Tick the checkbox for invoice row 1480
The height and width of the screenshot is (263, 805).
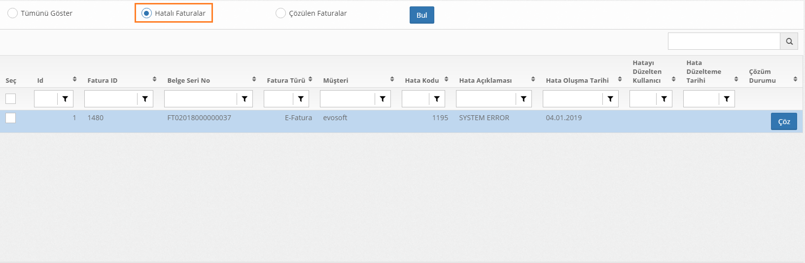[x=10, y=118]
